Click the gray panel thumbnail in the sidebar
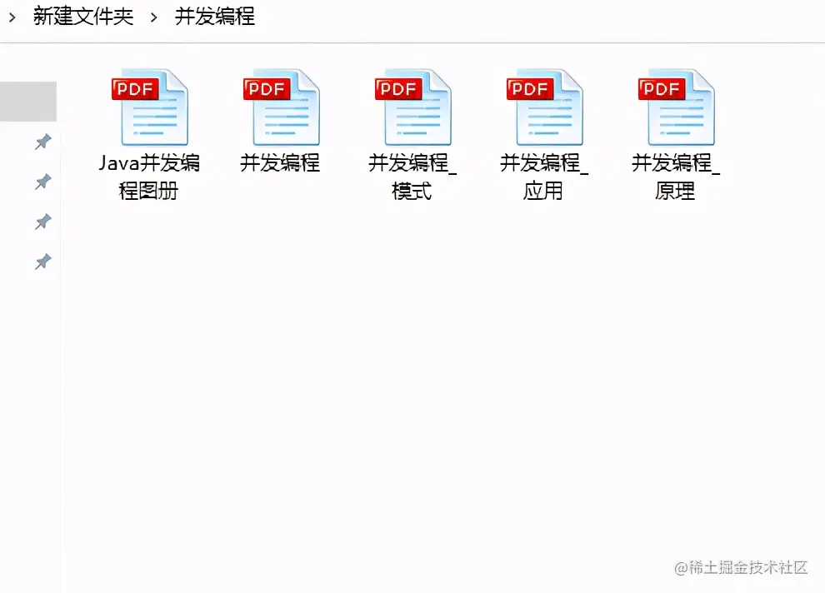This screenshot has width=825, height=593. pyautogui.click(x=27, y=101)
